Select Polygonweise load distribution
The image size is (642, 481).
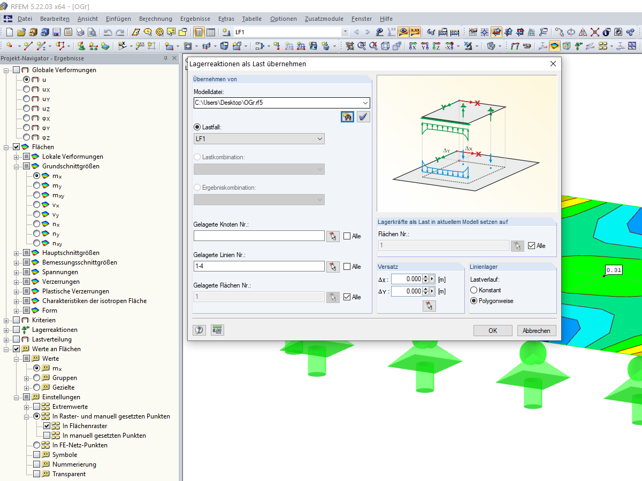473,301
